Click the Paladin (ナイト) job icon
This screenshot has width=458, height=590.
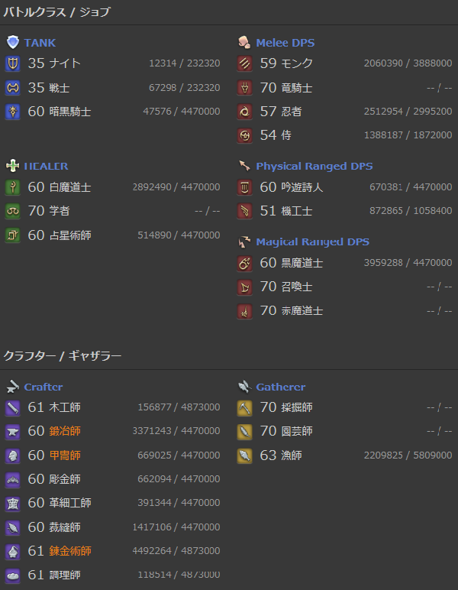(x=13, y=63)
